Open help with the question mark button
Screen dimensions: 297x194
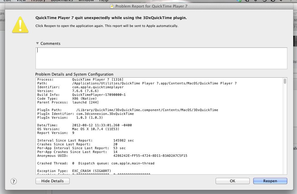point(14,181)
